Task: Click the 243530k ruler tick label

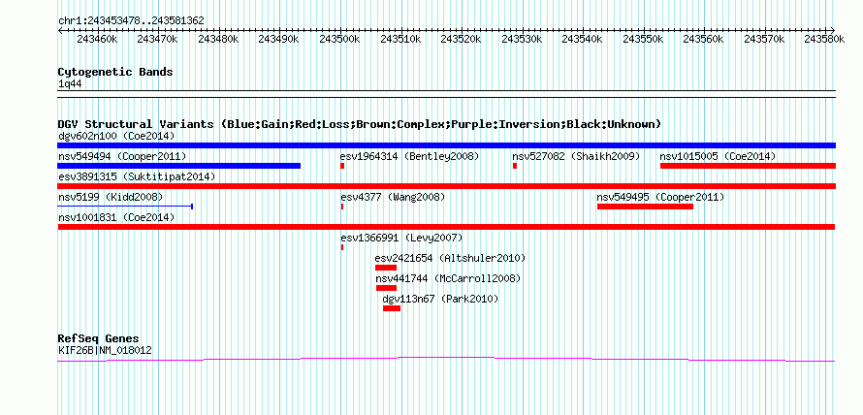Action: 522,39
